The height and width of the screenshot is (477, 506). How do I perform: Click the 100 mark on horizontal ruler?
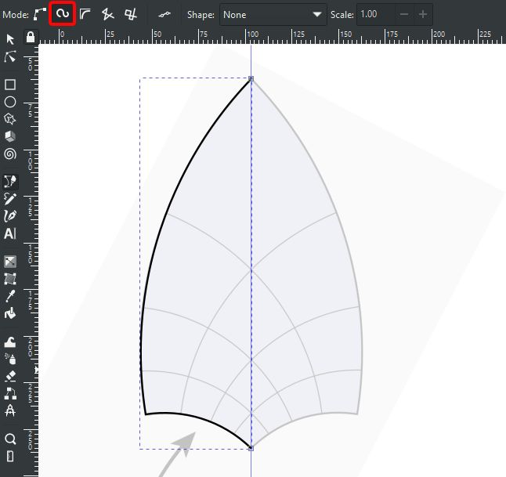[252, 34]
